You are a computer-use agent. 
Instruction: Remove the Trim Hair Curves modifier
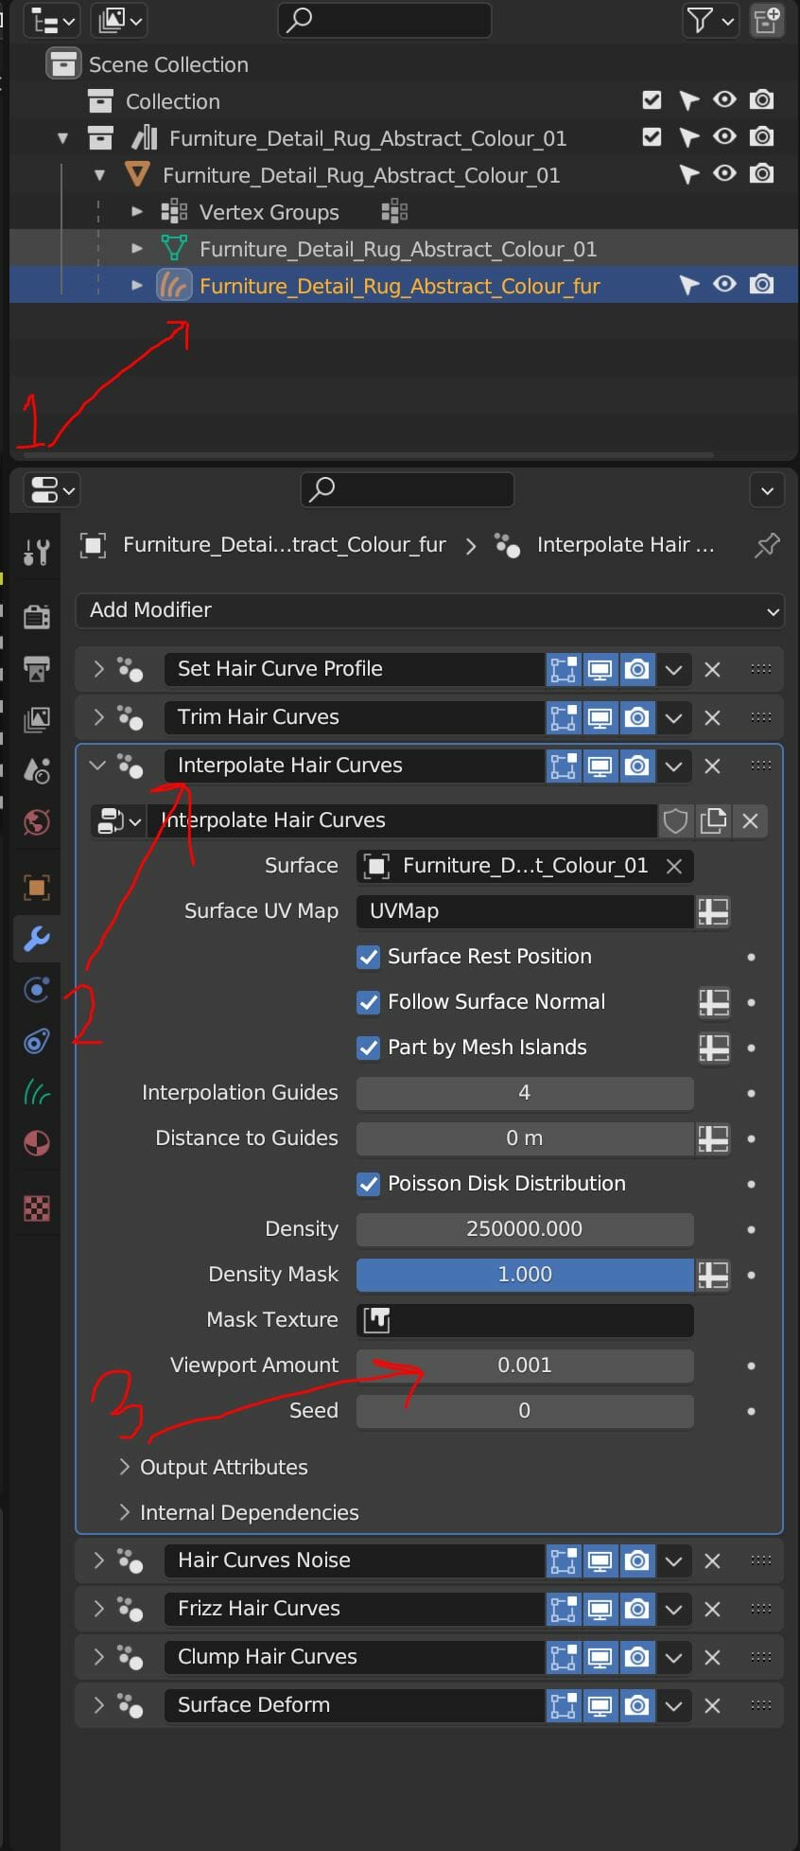(713, 717)
